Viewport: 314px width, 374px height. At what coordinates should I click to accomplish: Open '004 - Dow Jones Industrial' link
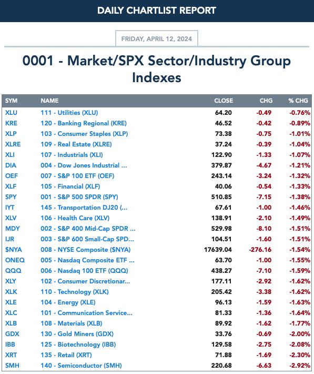84,165
